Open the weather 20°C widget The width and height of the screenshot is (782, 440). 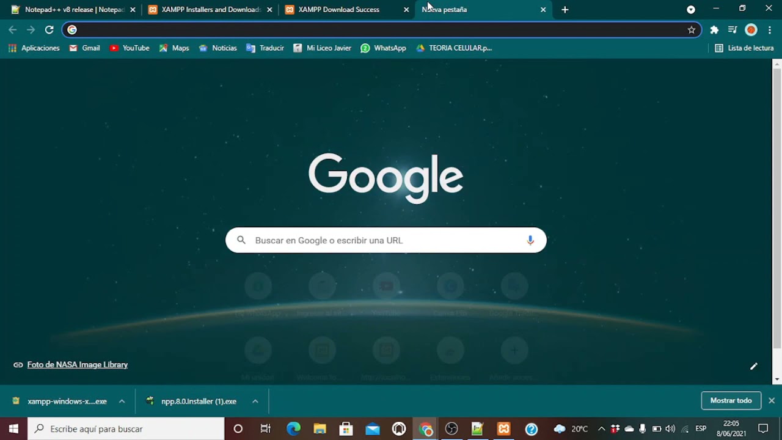[x=571, y=429]
